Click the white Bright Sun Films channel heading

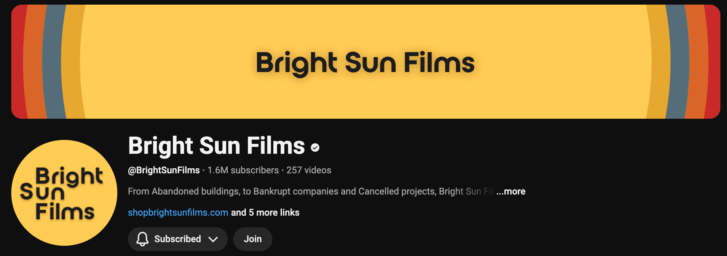tap(216, 146)
